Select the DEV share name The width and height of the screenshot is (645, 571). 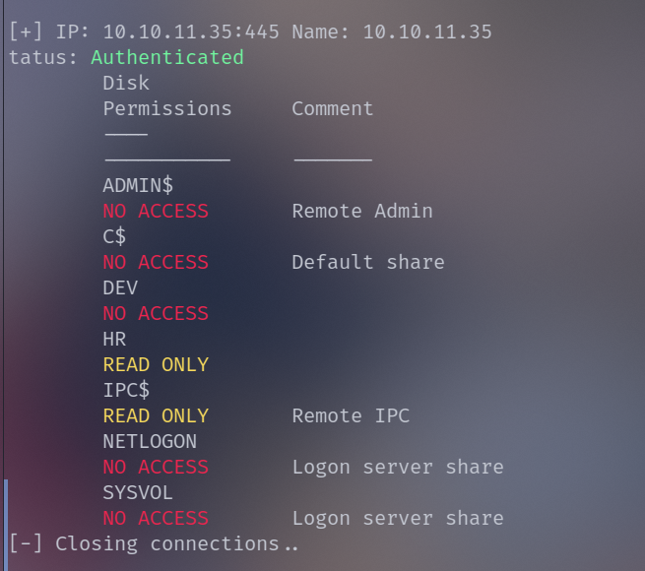(120, 287)
